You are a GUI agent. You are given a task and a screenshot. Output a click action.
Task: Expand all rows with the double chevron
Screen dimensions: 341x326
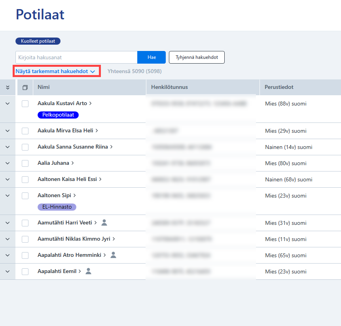8,87
